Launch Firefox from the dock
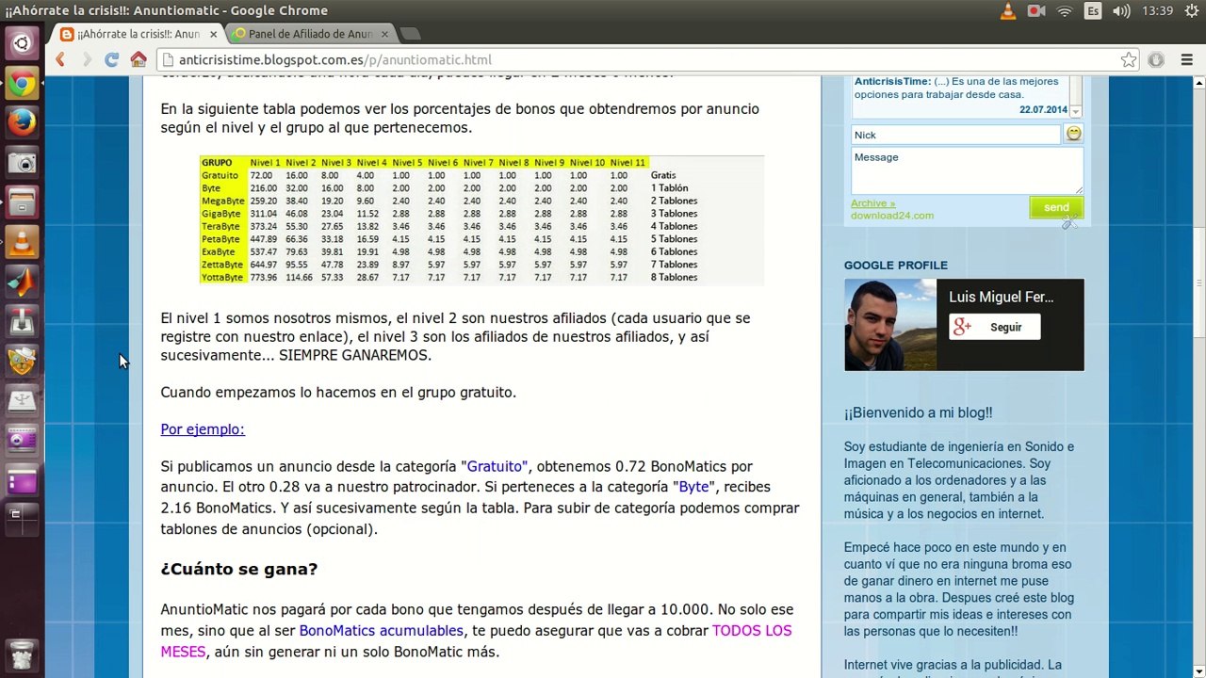 (x=22, y=122)
